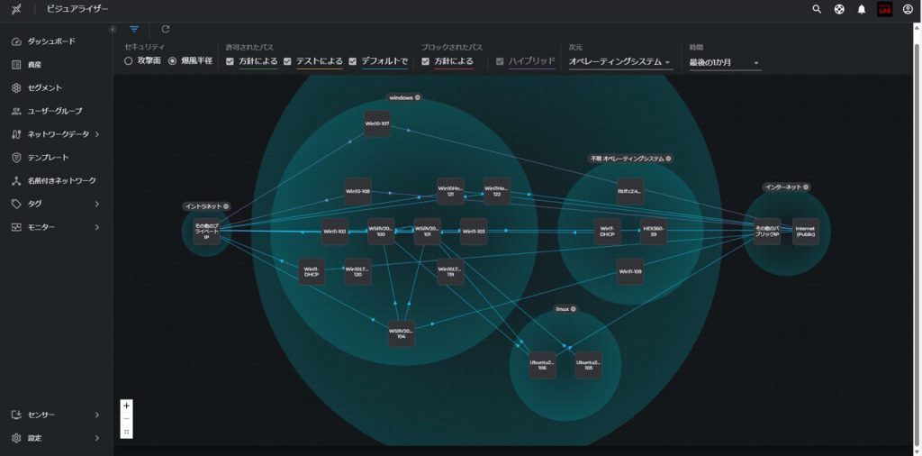Open テンプレート in the sidebar
Screen dimensions: 922x456
point(49,158)
